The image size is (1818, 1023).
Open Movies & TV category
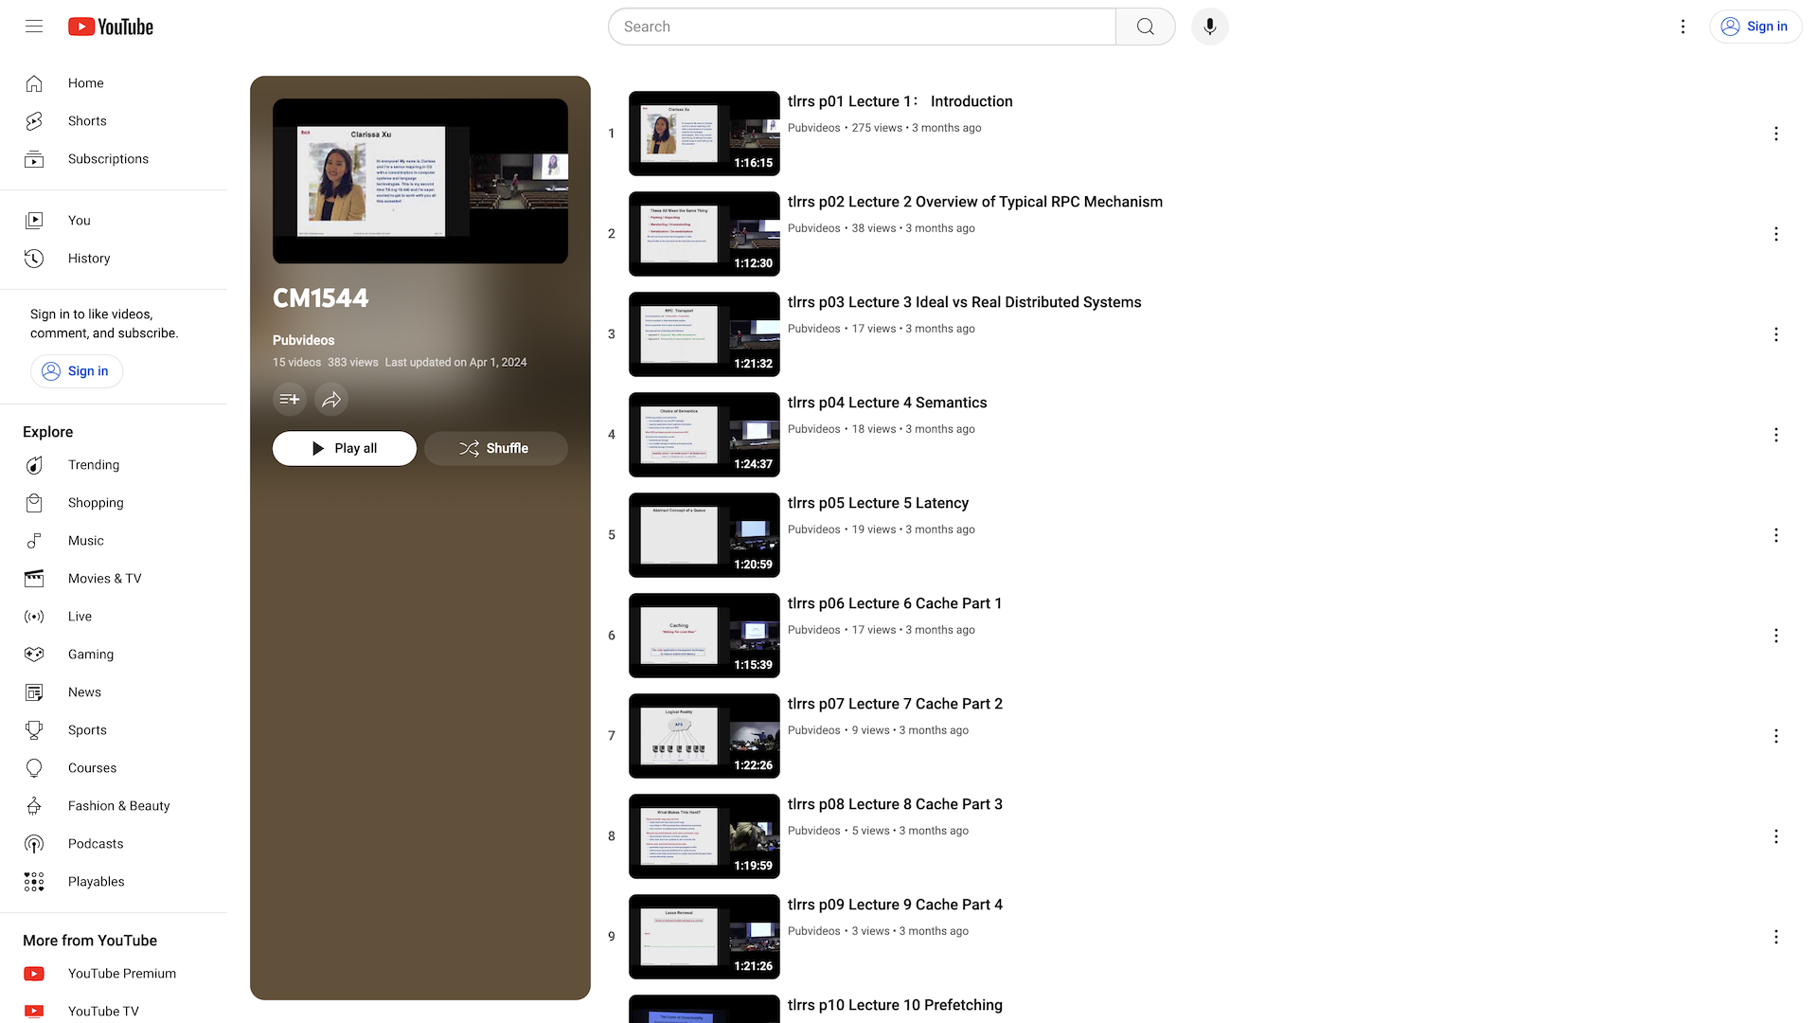(x=114, y=579)
